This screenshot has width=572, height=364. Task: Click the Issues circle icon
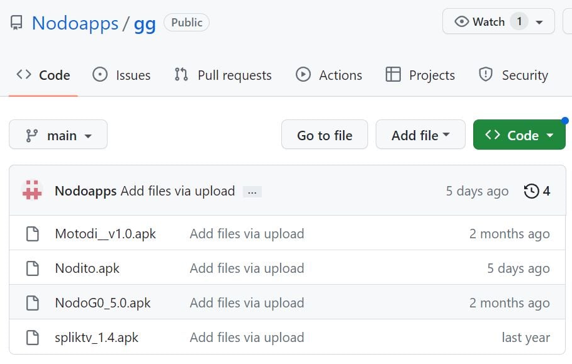[x=100, y=74]
